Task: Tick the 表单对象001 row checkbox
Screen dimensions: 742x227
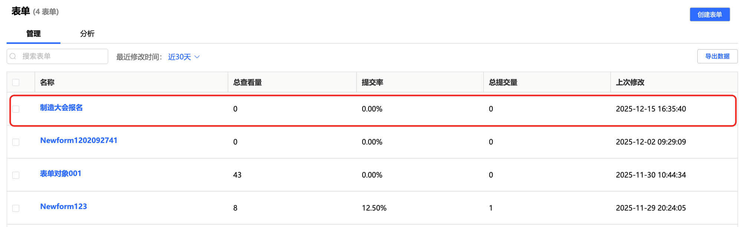Action: pyautogui.click(x=16, y=175)
